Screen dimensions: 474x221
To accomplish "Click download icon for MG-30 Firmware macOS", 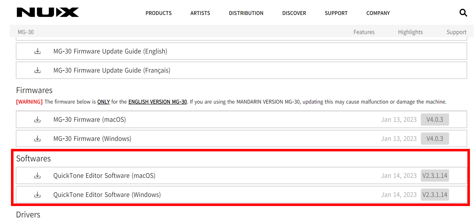I will pos(38,120).
